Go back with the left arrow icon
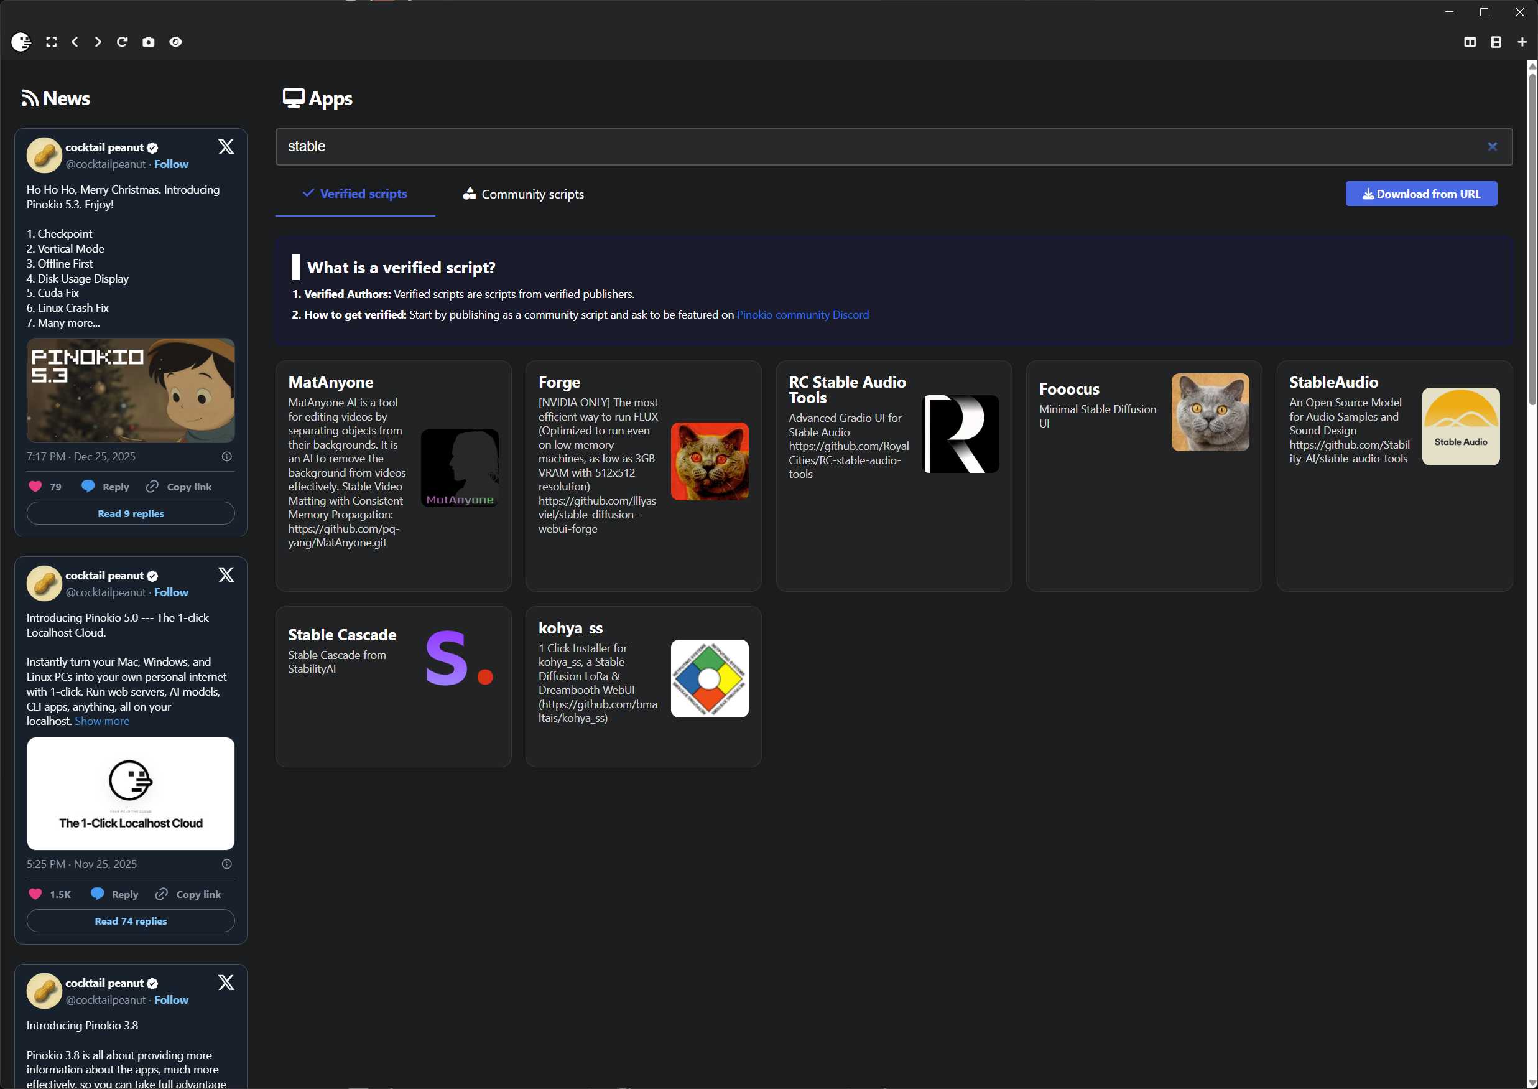 coord(75,42)
